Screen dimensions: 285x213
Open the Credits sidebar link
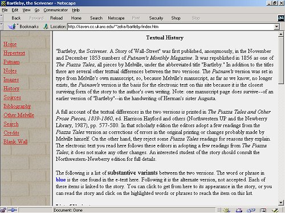pos(11,133)
